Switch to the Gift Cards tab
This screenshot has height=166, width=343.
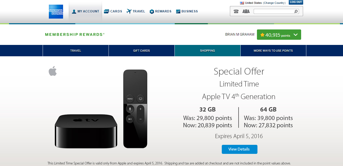[141, 51]
